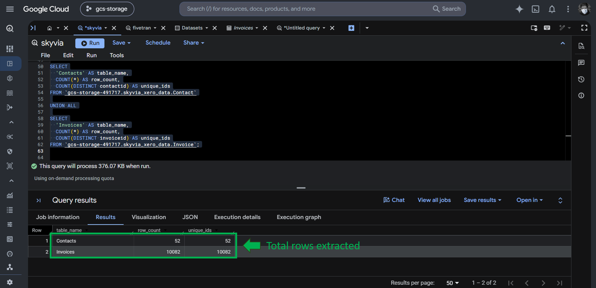
Task: Open the Save results dropdown
Action: coord(482,200)
